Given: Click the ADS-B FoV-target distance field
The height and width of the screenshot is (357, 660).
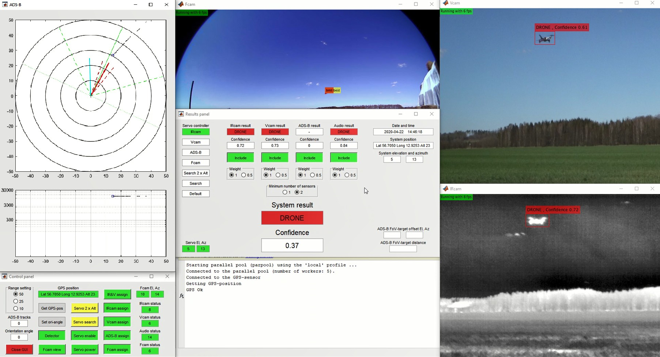Looking at the screenshot, I should point(403,249).
